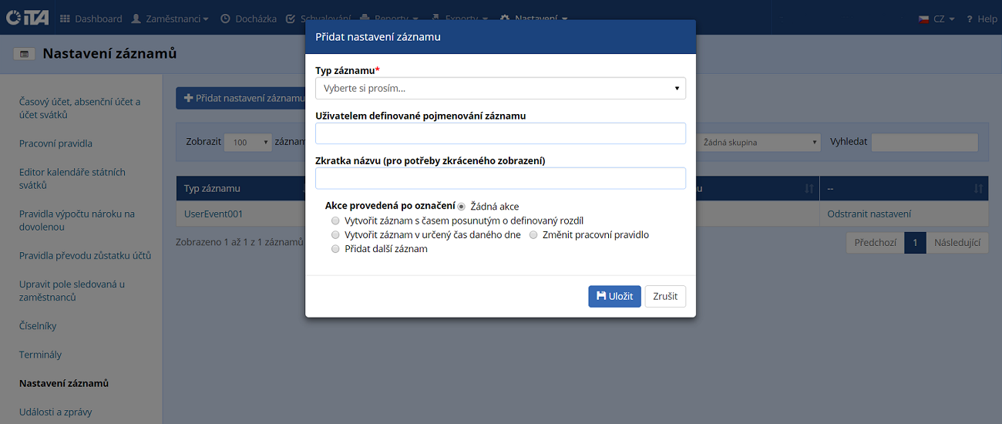Click the Uložit save button
Viewport: 1002px width, 424px height.
[x=614, y=297]
